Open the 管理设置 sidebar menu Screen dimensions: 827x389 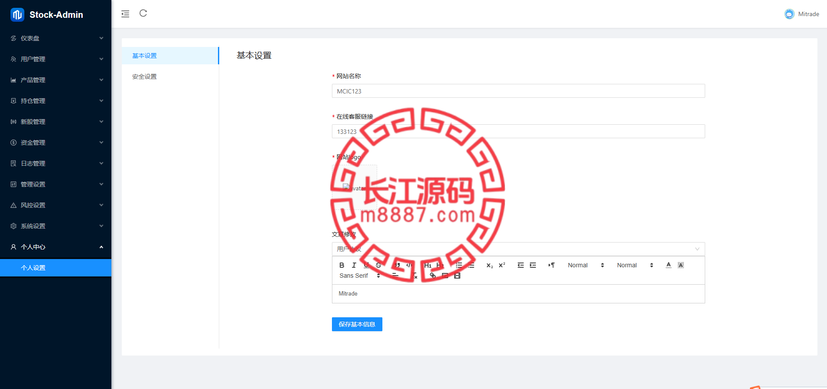[x=56, y=184]
